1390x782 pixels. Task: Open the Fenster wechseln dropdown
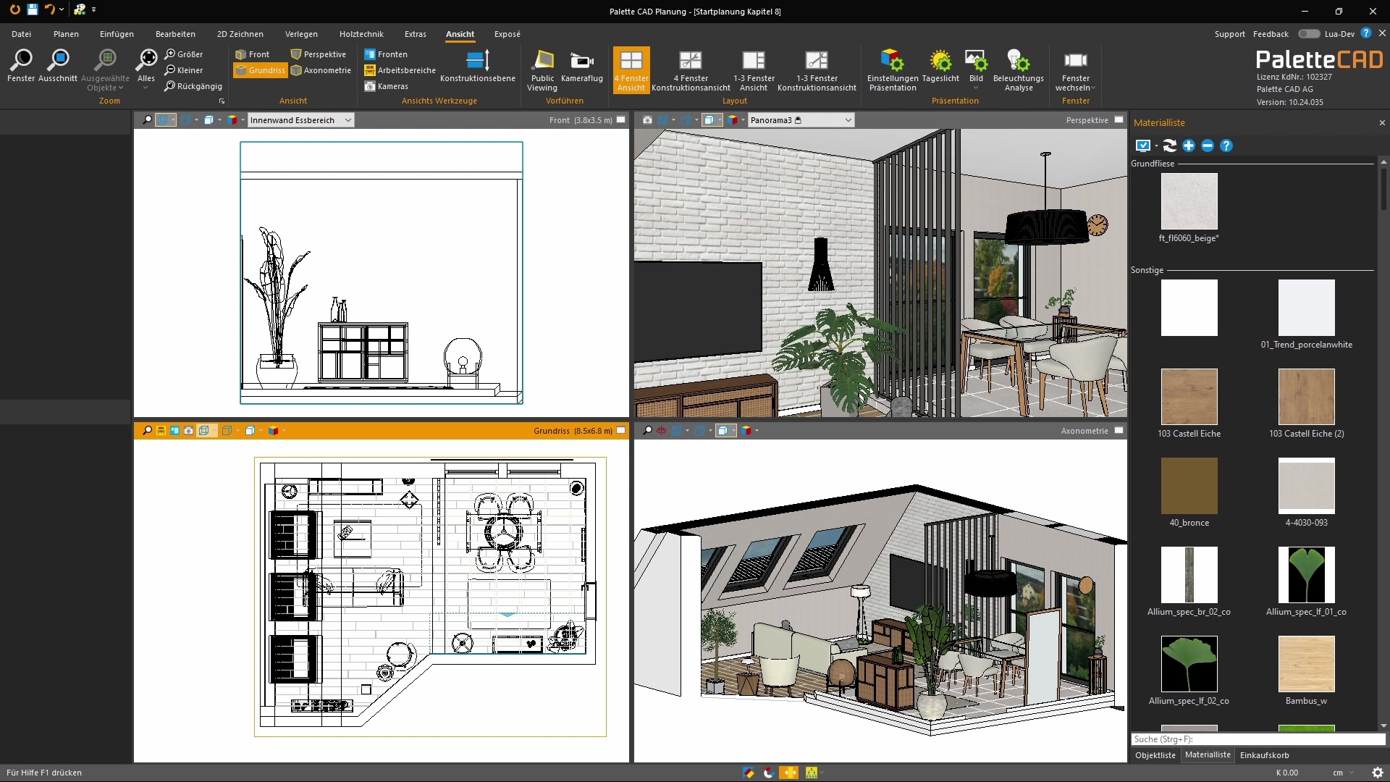point(1076,70)
